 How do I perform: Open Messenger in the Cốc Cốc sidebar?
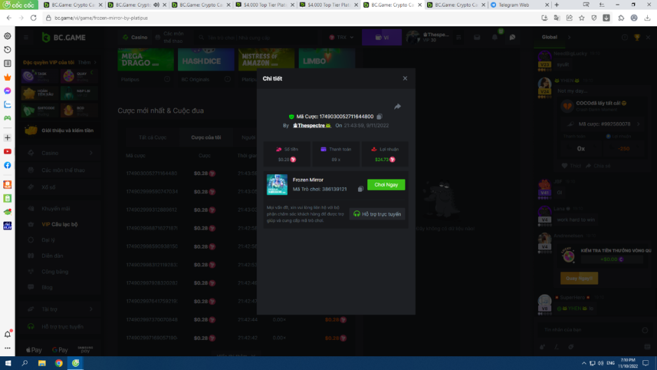coord(7,91)
